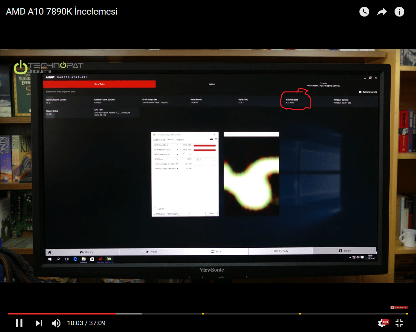
Task: Click the GPU Memory Clock red graph
Action: [204, 150]
